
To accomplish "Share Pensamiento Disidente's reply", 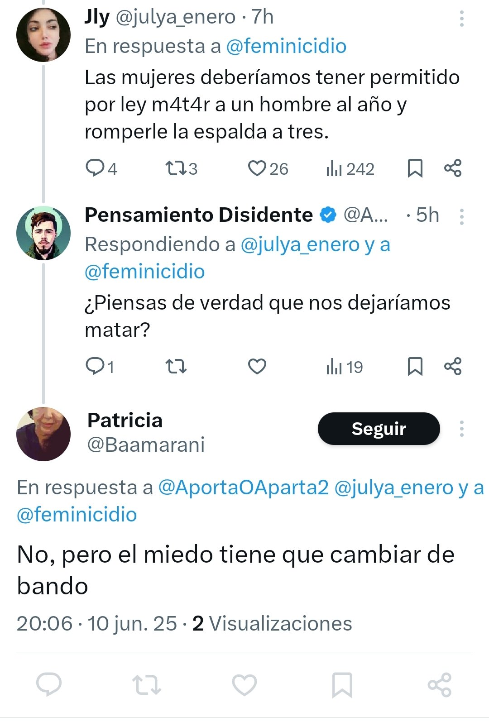I will tap(453, 366).
